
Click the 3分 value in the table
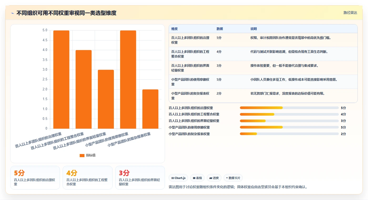219,66
